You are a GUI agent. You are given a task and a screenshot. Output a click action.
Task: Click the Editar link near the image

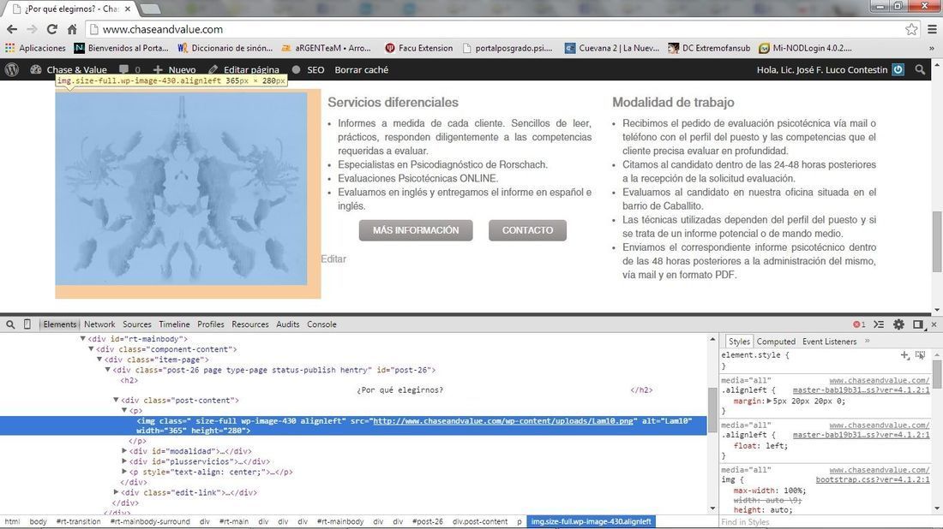pos(333,259)
